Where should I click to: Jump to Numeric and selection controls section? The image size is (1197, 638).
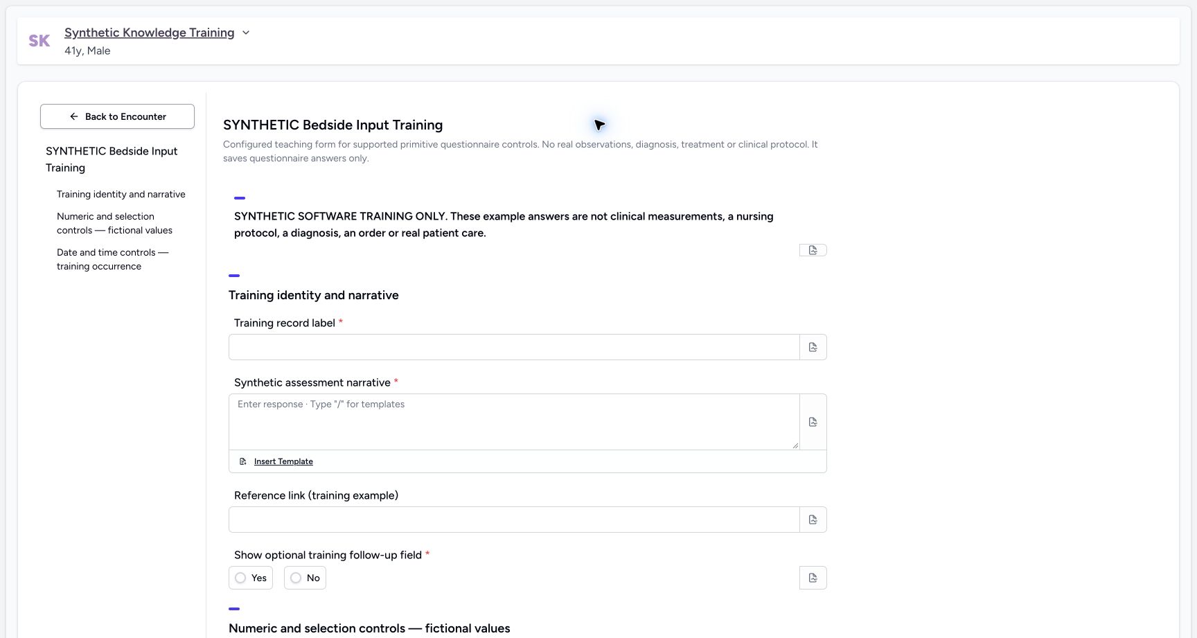click(115, 223)
